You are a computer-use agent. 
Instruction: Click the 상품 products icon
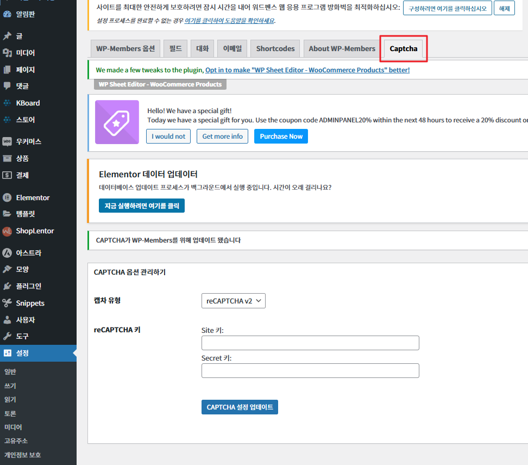7,158
